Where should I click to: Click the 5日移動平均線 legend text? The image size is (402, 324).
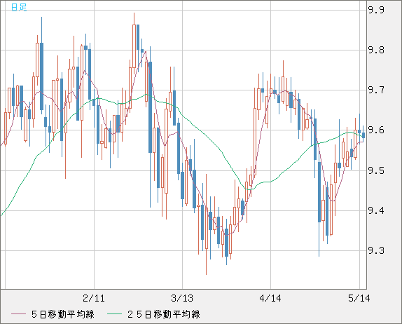click(63, 314)
